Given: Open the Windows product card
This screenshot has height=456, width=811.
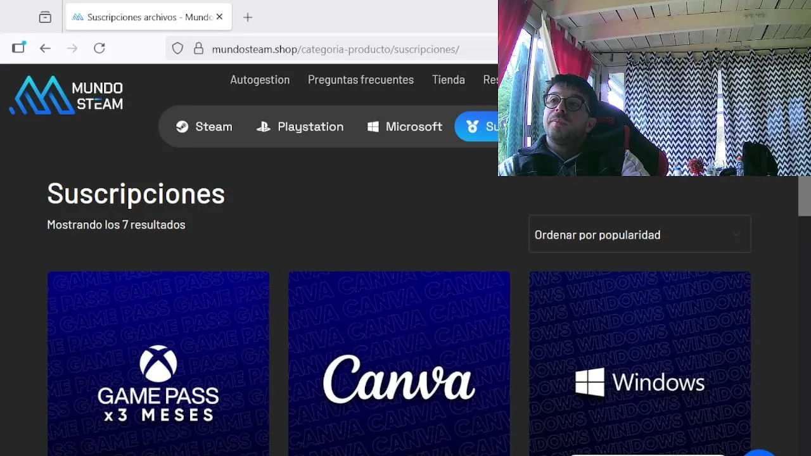Looking at the screenshot, I should 640,364.
